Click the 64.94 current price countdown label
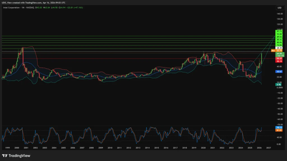This screenshot has height=161, width=287. click(280, 55)
